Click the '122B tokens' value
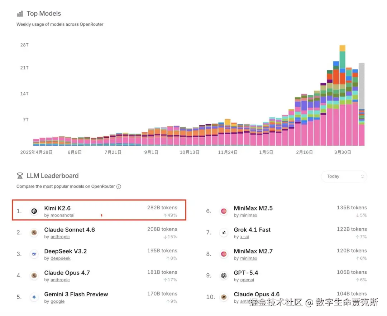The width and height of the screenshot is (387, 316). point(352,229)
